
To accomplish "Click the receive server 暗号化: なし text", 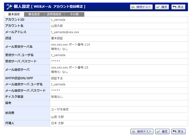I will (x=60, y=49).
